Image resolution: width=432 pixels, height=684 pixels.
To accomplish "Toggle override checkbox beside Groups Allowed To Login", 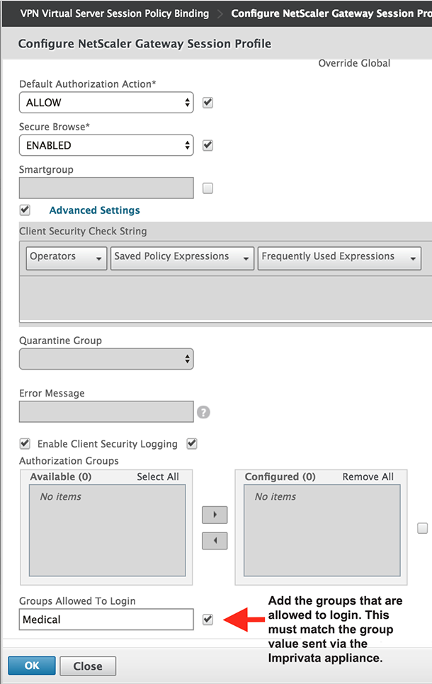I will [208, 619].
